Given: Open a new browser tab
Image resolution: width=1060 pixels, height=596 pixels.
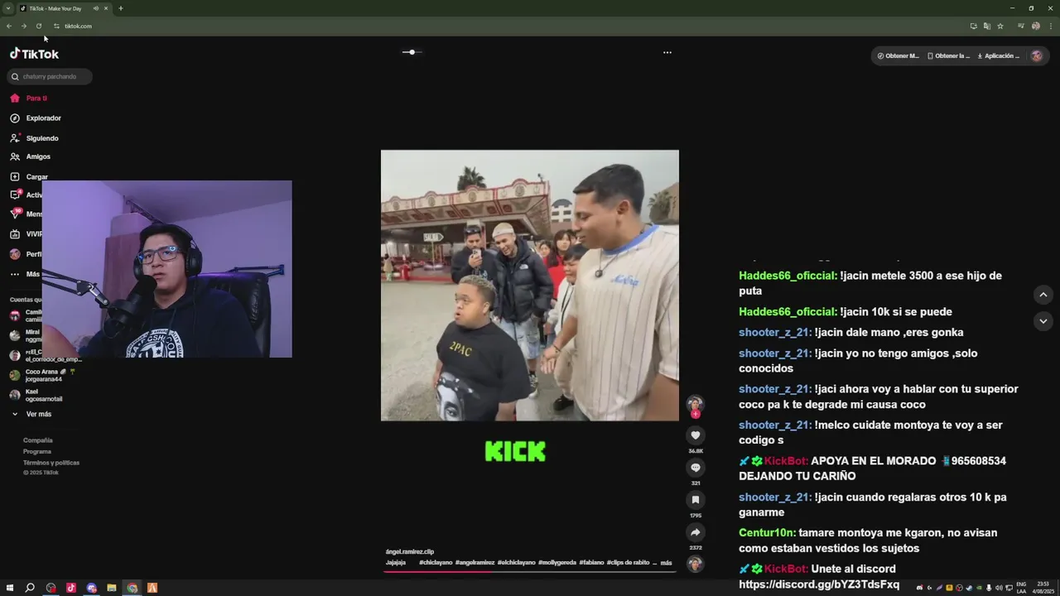Looking at the screenshot, I should tap(121, 8).
